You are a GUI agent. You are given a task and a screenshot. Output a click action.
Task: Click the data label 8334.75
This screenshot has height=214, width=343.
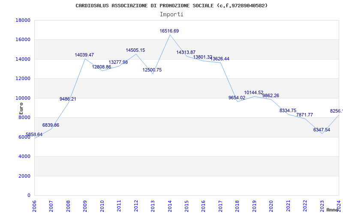288,110
